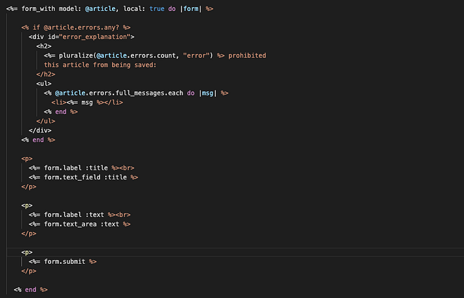This screenshot has height=298, width=464.
Task: Click the opening '<ul>' tag
Action: [44, 84]
